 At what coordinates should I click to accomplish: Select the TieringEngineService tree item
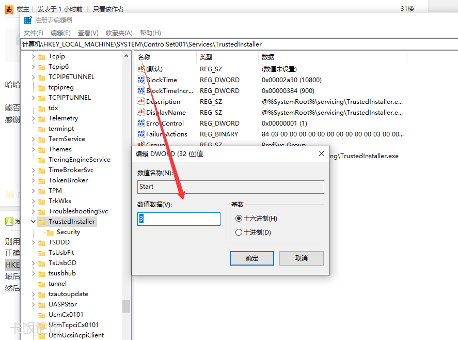point(80,160)
